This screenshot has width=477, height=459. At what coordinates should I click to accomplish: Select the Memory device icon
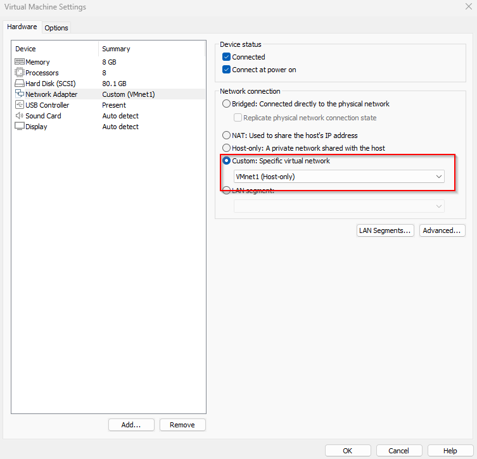19,62
